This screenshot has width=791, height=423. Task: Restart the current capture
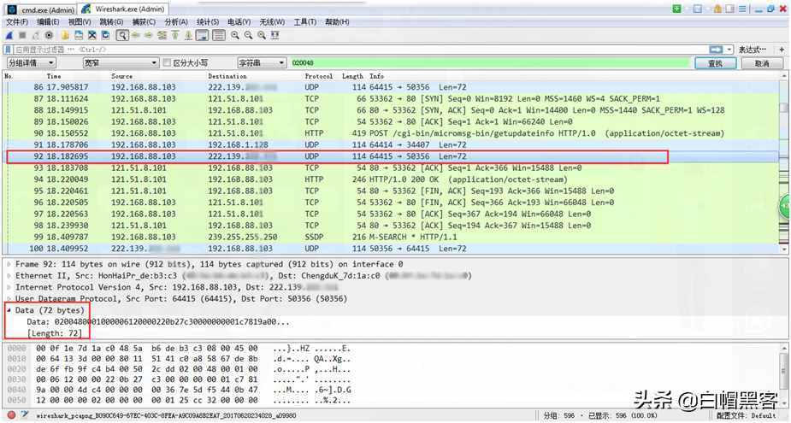[35, 35]
